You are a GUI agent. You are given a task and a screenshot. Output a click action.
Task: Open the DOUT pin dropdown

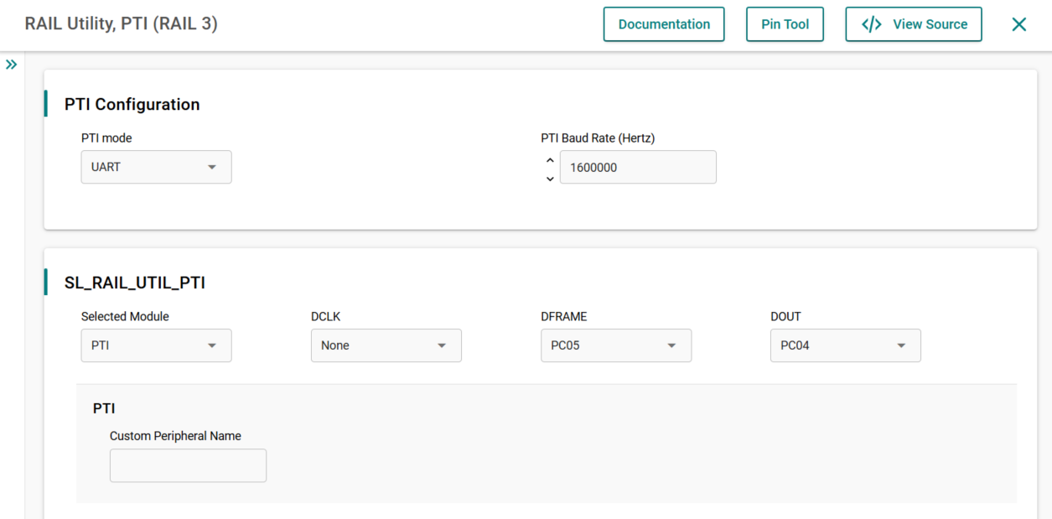pos(845,345)
